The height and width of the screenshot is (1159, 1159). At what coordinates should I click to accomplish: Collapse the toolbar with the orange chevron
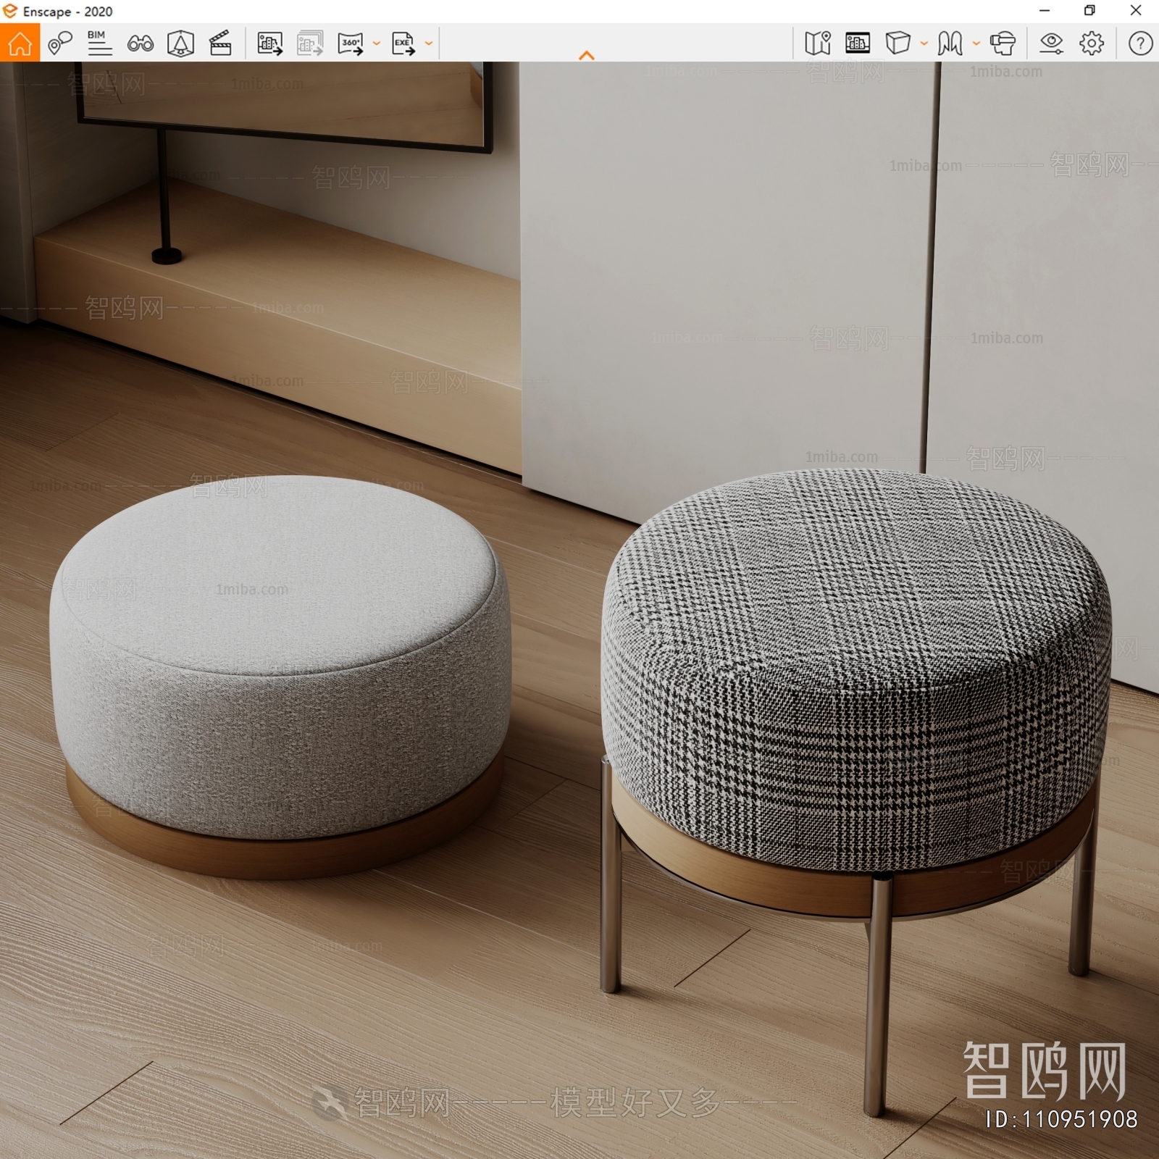587,55
